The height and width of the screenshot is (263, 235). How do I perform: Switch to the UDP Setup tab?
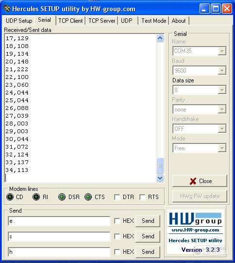(x=19, y=21)
